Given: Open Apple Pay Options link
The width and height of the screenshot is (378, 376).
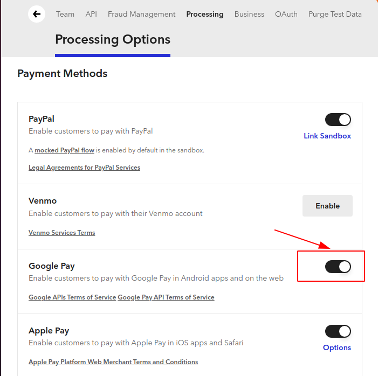Looking at the screenshot, I should tap(337, 347).
